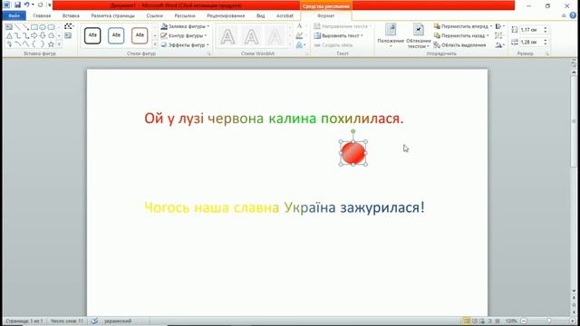The height and width of the screenshot is (326, 580).
Task: Apply the red outline shape style
Action: point(140,35)
